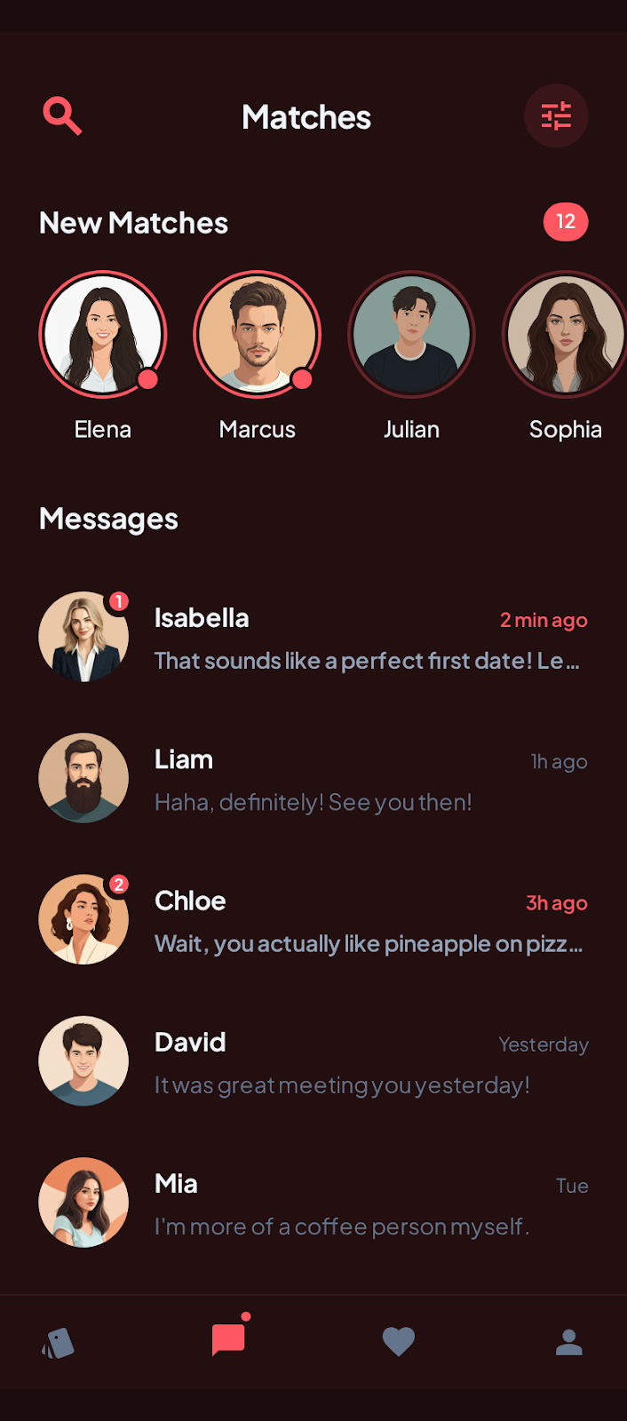The image size is (627, 1421).
Task: Expand Chloe's truncated pineapple pizza message
Action: click(369, 944)
